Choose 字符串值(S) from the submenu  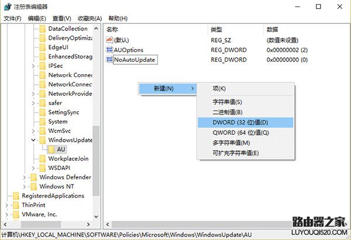[245, 102]
